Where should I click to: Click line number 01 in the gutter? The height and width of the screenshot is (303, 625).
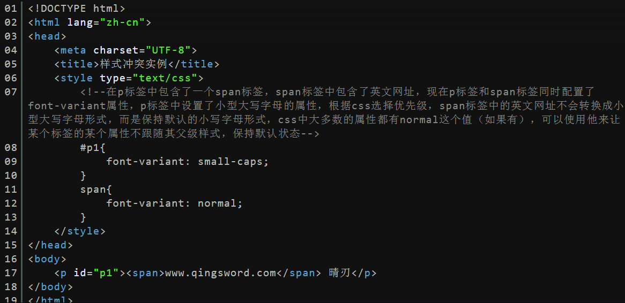point(11,8)
